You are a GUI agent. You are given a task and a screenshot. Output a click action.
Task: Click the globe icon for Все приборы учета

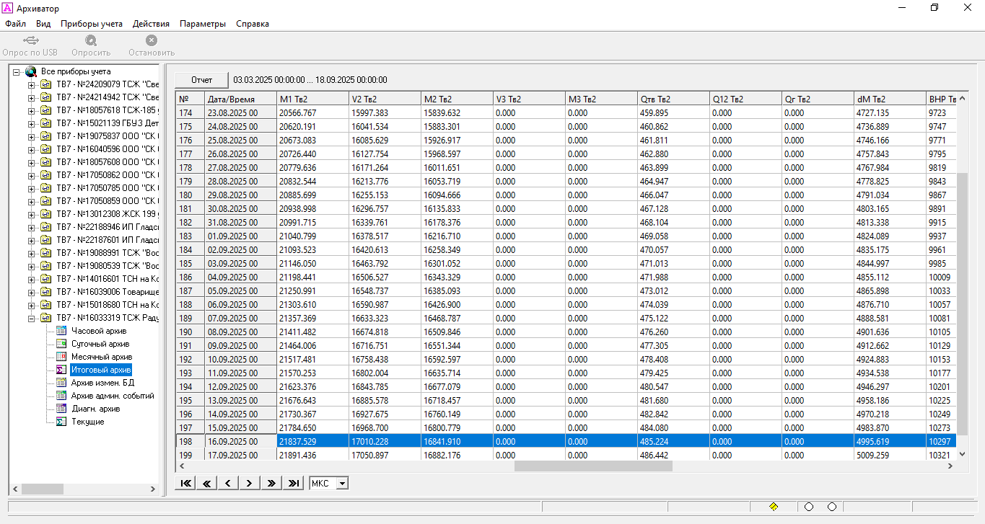coord(31,71)
